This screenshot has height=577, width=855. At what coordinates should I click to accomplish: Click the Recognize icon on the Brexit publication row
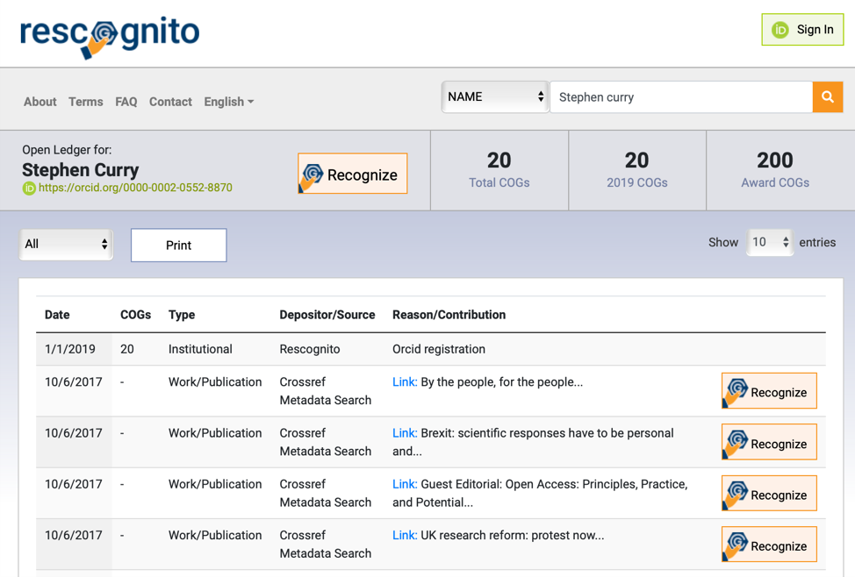tap(737, 442)
